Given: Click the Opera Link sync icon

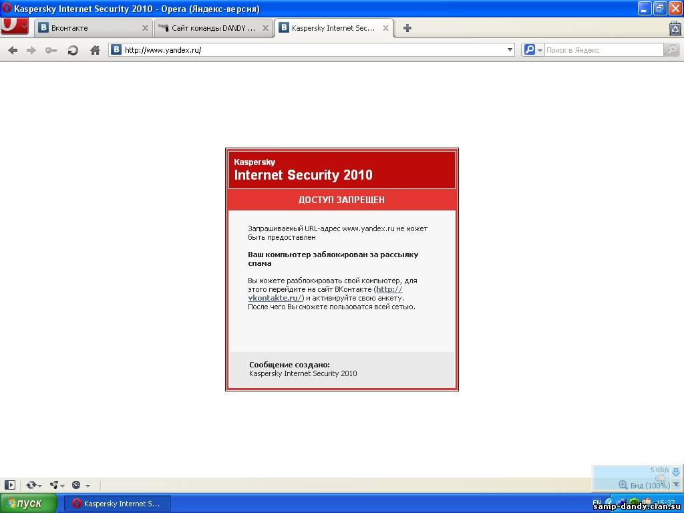Looking at the screenshot, I should click(x=31, y=485).
